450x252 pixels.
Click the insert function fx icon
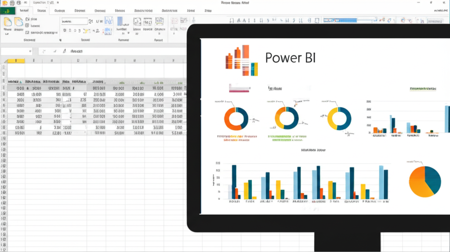tap(64, 51)
